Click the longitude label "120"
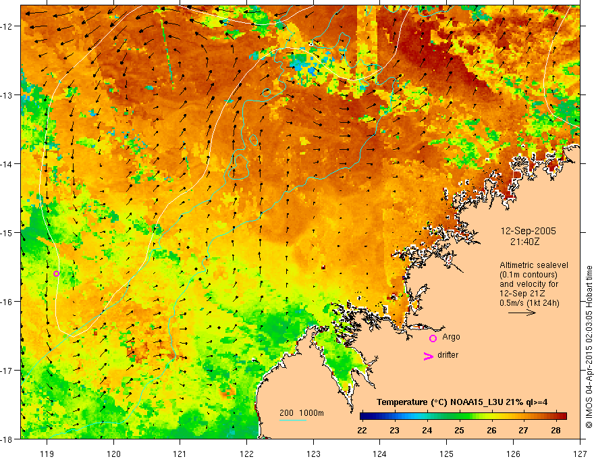This screenshot has height=459, width=594. [x=113, y=454]
